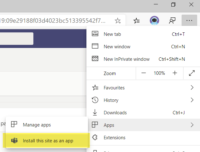
Task: Click the Teams icon in the submenu
Action: [x=14, y=140]
